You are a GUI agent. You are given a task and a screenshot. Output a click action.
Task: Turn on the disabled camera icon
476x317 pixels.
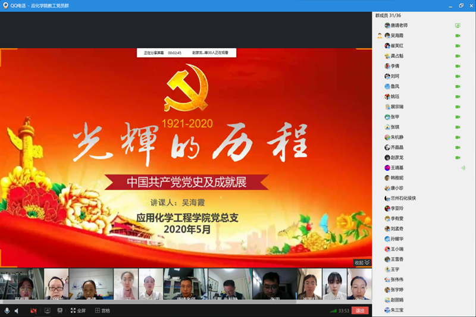click(x=33, y=310)
